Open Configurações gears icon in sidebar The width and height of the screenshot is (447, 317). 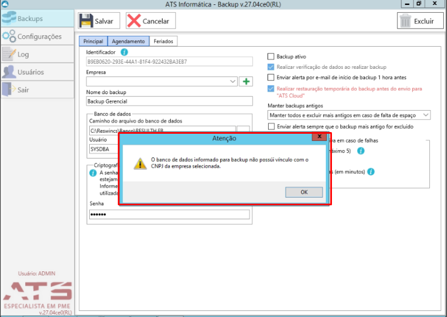[9, 36]
